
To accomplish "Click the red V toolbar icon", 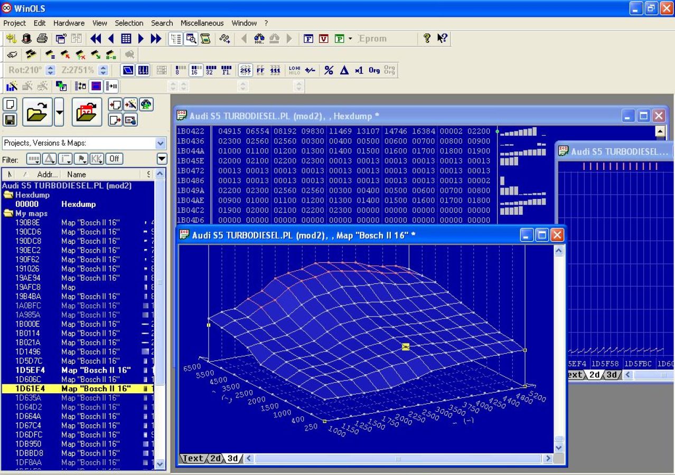I will click(x=324, y=39).
